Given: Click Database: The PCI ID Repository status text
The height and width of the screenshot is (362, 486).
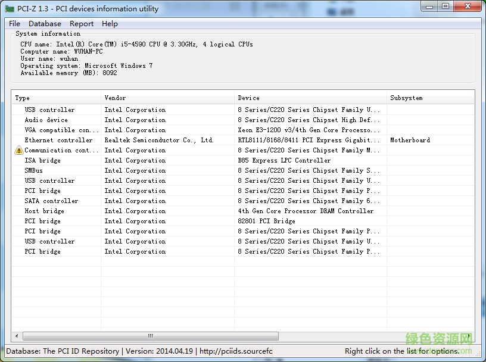Looking at the screenshot, I should [63, 351].
